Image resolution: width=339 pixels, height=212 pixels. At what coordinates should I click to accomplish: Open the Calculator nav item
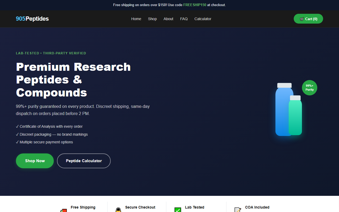pos(203,19)
